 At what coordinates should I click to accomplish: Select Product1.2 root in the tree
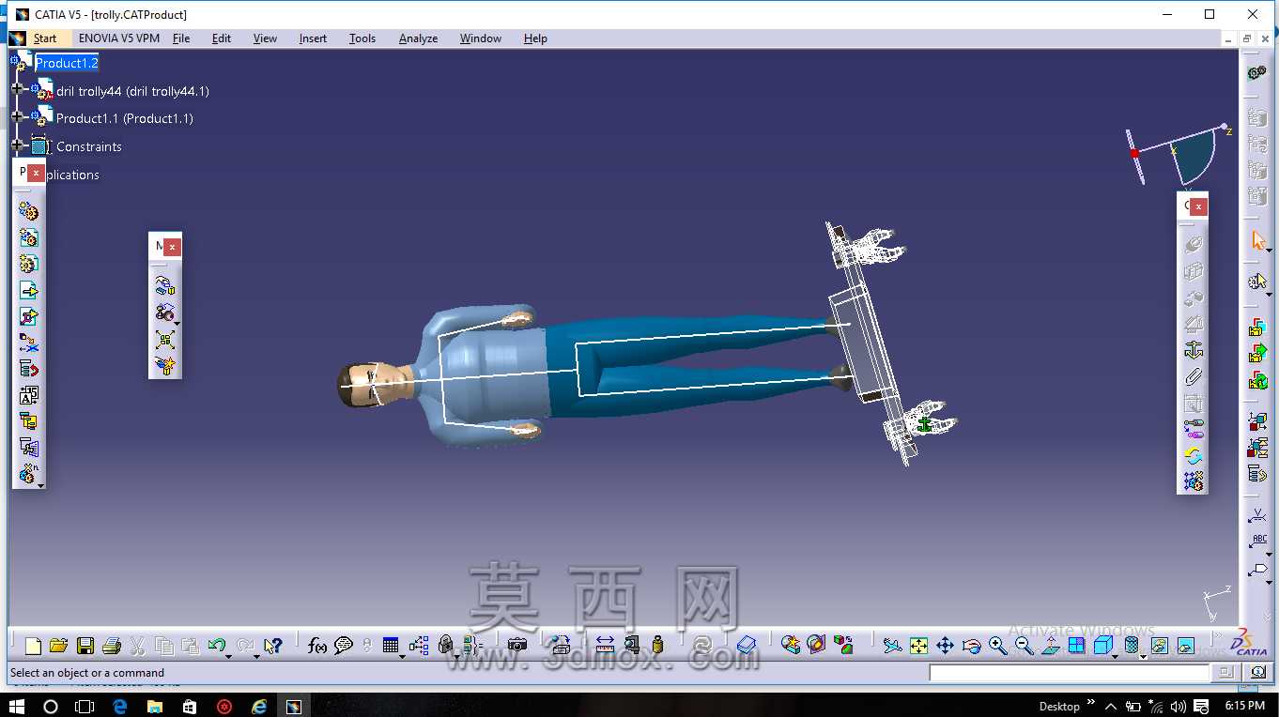(67, 63)
